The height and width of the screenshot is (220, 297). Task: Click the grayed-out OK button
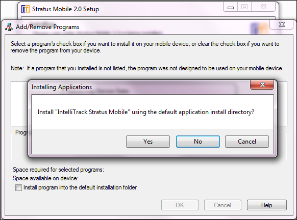pos(180,205)
